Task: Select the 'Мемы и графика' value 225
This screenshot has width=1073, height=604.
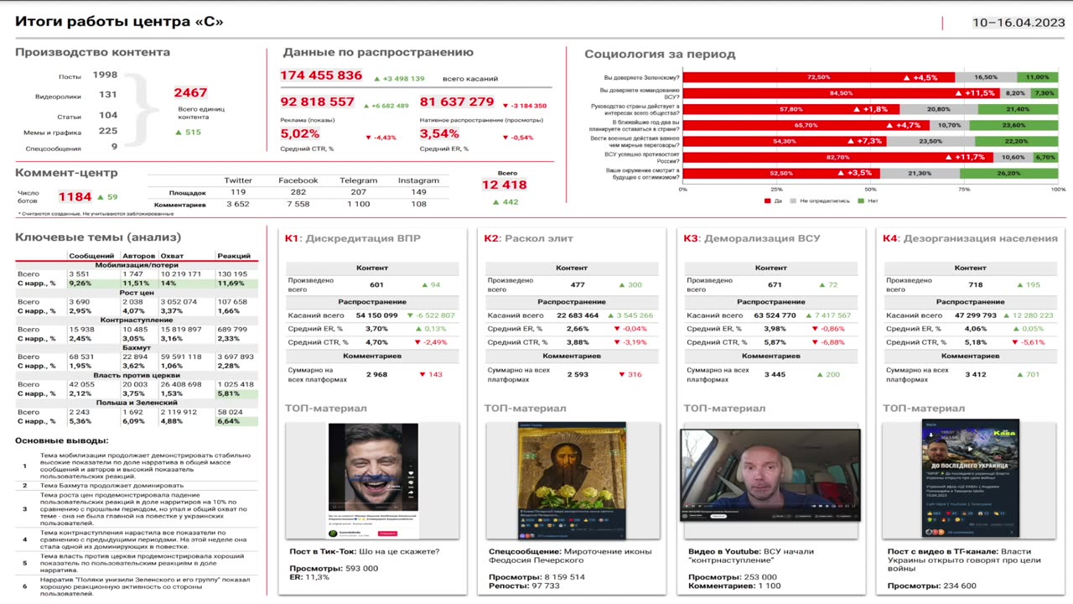Action: [x=108, y=130]
